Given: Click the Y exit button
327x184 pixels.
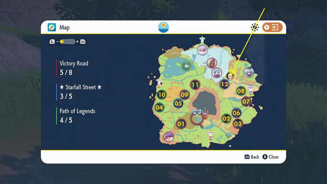Looking at the screenshot, I should coord(272,27).
